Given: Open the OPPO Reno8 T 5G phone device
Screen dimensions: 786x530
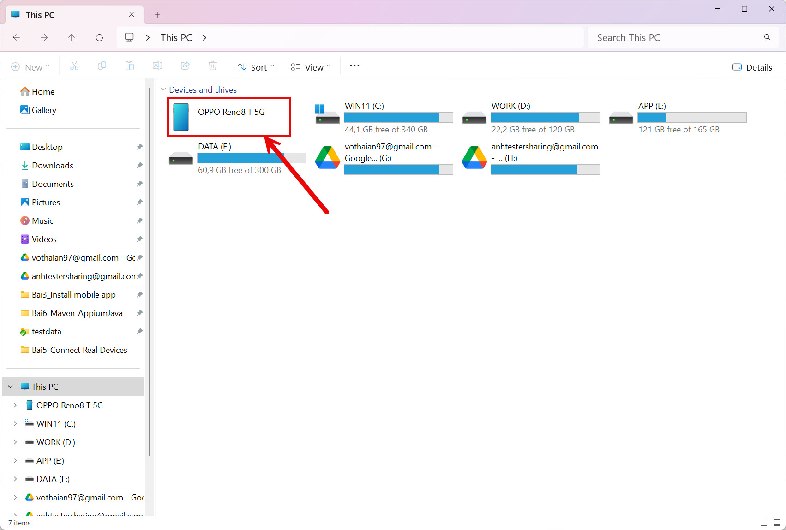Looking at the screenshot, I should 229,117.
